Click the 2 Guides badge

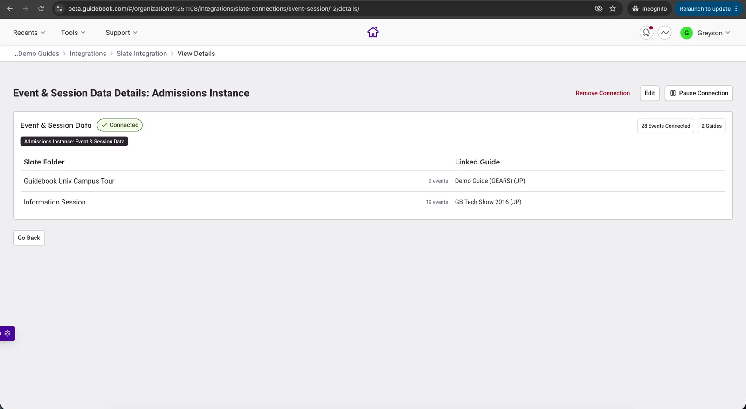coord(711,126)
